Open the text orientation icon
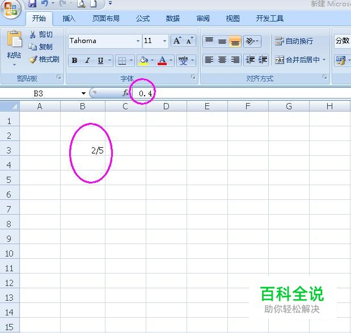 pyautogui.click(x=250, y=41)
